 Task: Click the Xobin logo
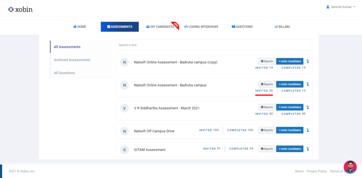point(20,10)
